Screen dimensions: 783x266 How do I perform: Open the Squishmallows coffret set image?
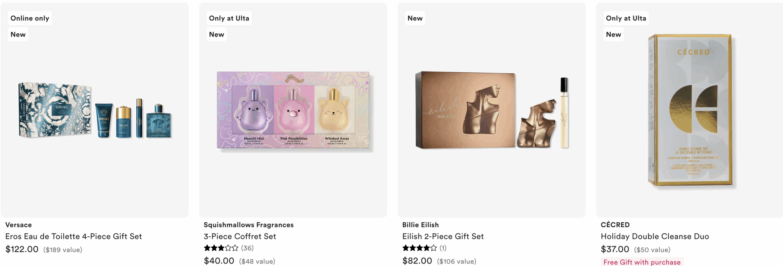tap(293, 110)
